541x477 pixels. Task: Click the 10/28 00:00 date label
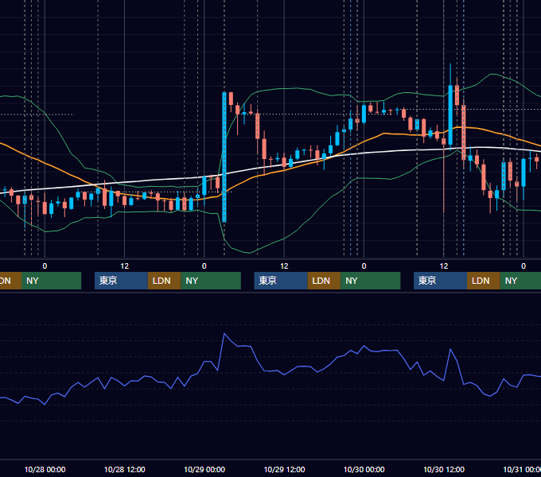tap(45, 469)
